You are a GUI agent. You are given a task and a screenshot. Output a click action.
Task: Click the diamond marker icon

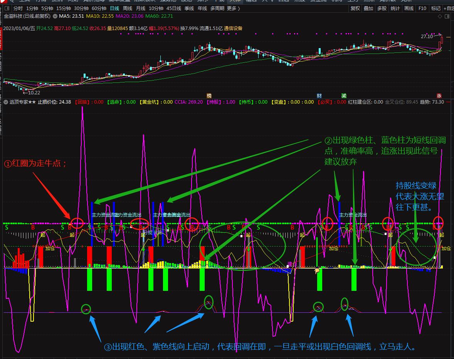point(440,17)
